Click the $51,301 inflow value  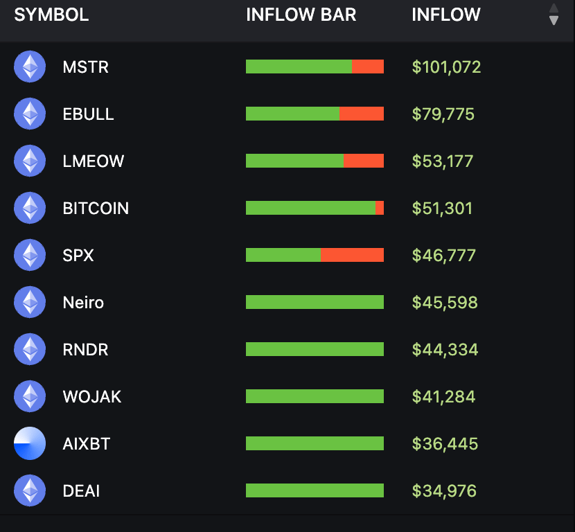coord(442,209)
